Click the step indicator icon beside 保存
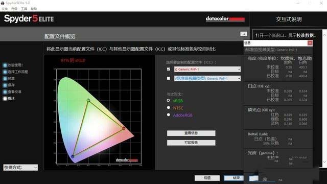Screen dimensions: 327x184 [x=5, y=85]
